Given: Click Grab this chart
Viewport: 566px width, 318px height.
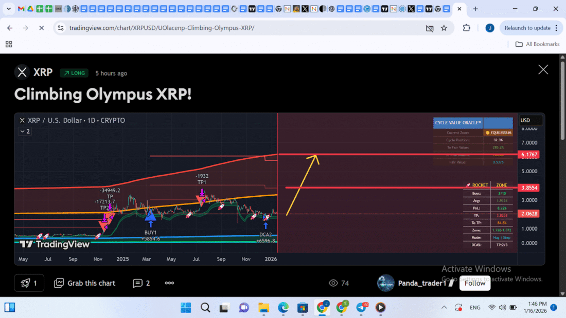Looking at the screenshot, I should point(85,283).
